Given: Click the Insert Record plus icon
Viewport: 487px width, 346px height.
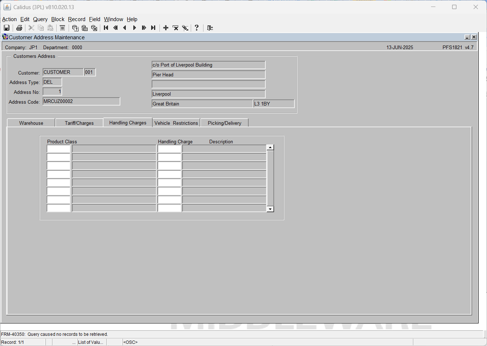Looking at the screenshot, I should (x=166, y=28).
